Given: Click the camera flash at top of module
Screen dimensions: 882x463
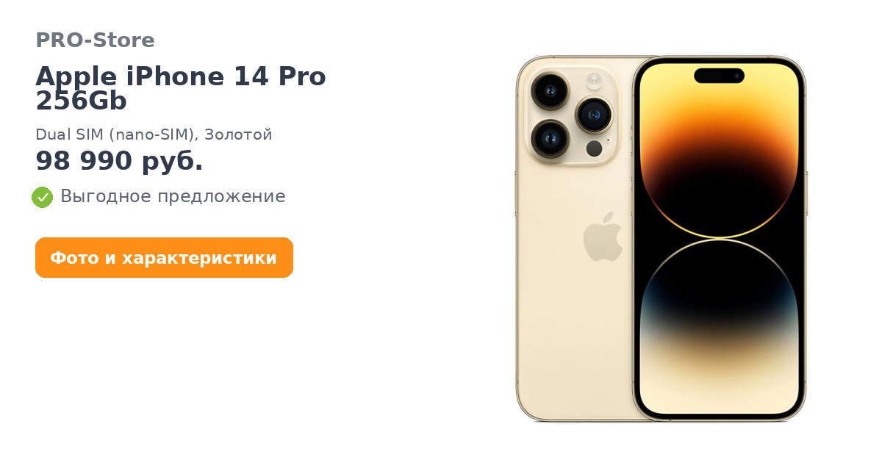Looking at the screenshot, I should pyautogui.click(x=594, y=80).
